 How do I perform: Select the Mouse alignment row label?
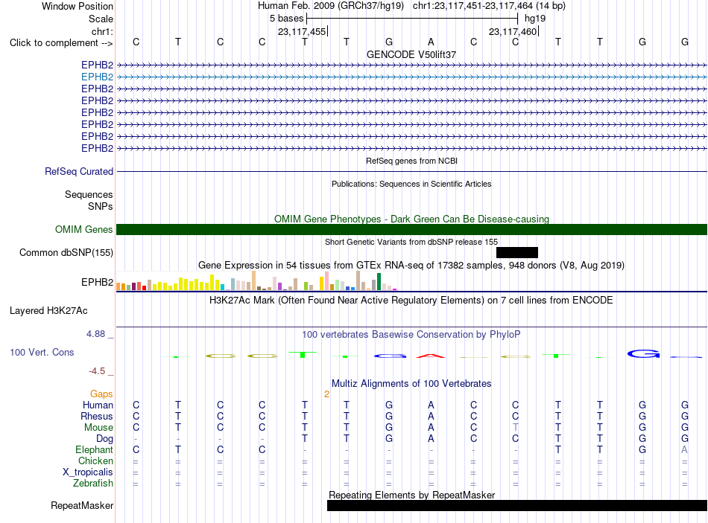(x=98, y=428)
